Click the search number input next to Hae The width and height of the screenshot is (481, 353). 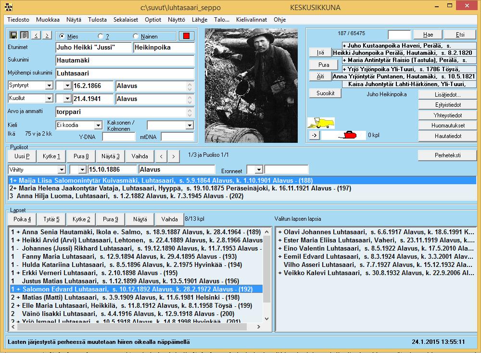point(399,35)
